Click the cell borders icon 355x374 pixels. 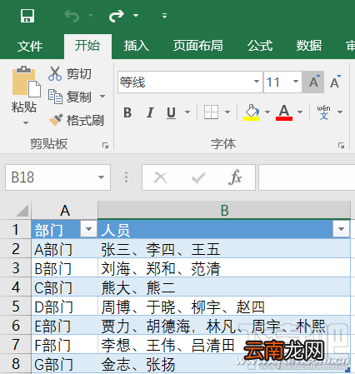pyautogui.click(x=211, y=112)
